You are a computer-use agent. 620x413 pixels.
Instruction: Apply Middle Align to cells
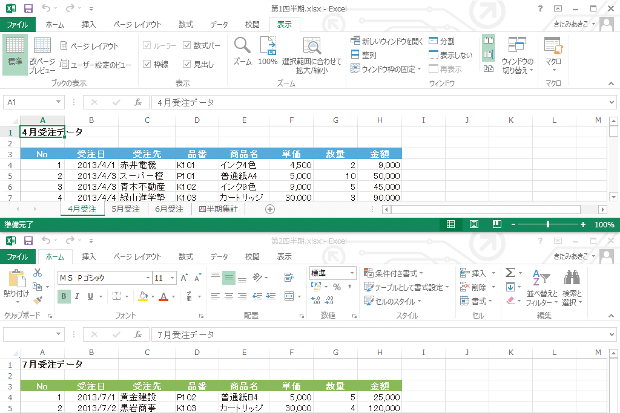[x=228, y=278]
